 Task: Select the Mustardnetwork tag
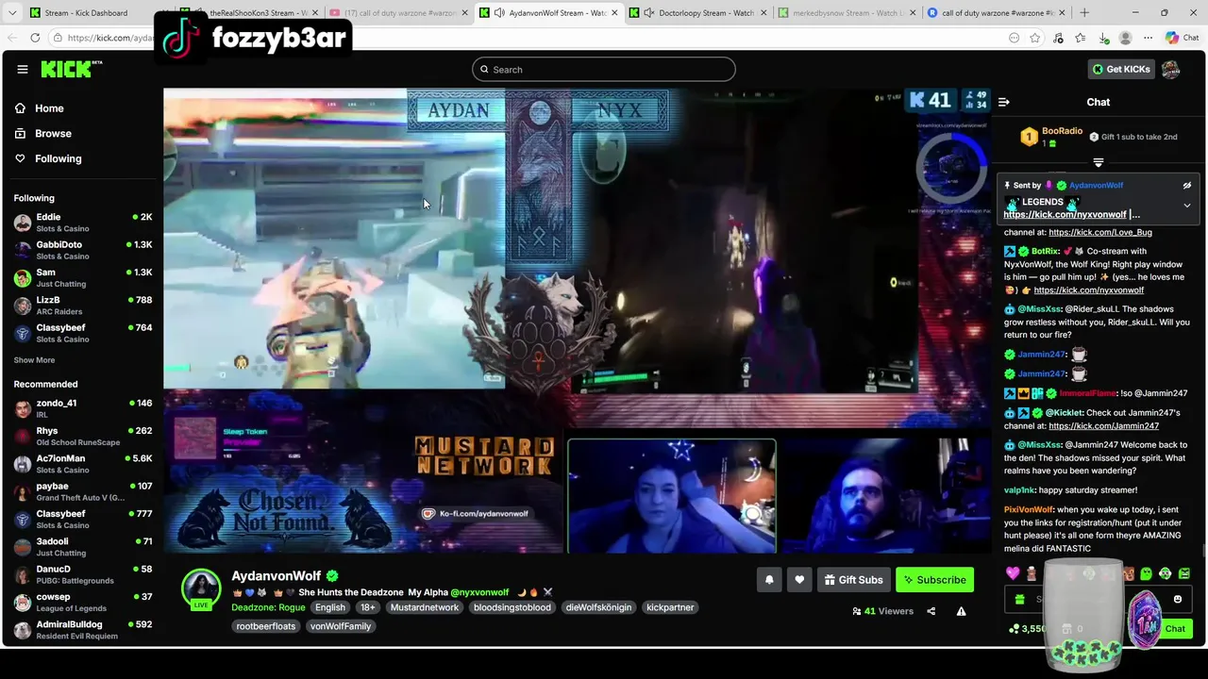tap(425, 607)
